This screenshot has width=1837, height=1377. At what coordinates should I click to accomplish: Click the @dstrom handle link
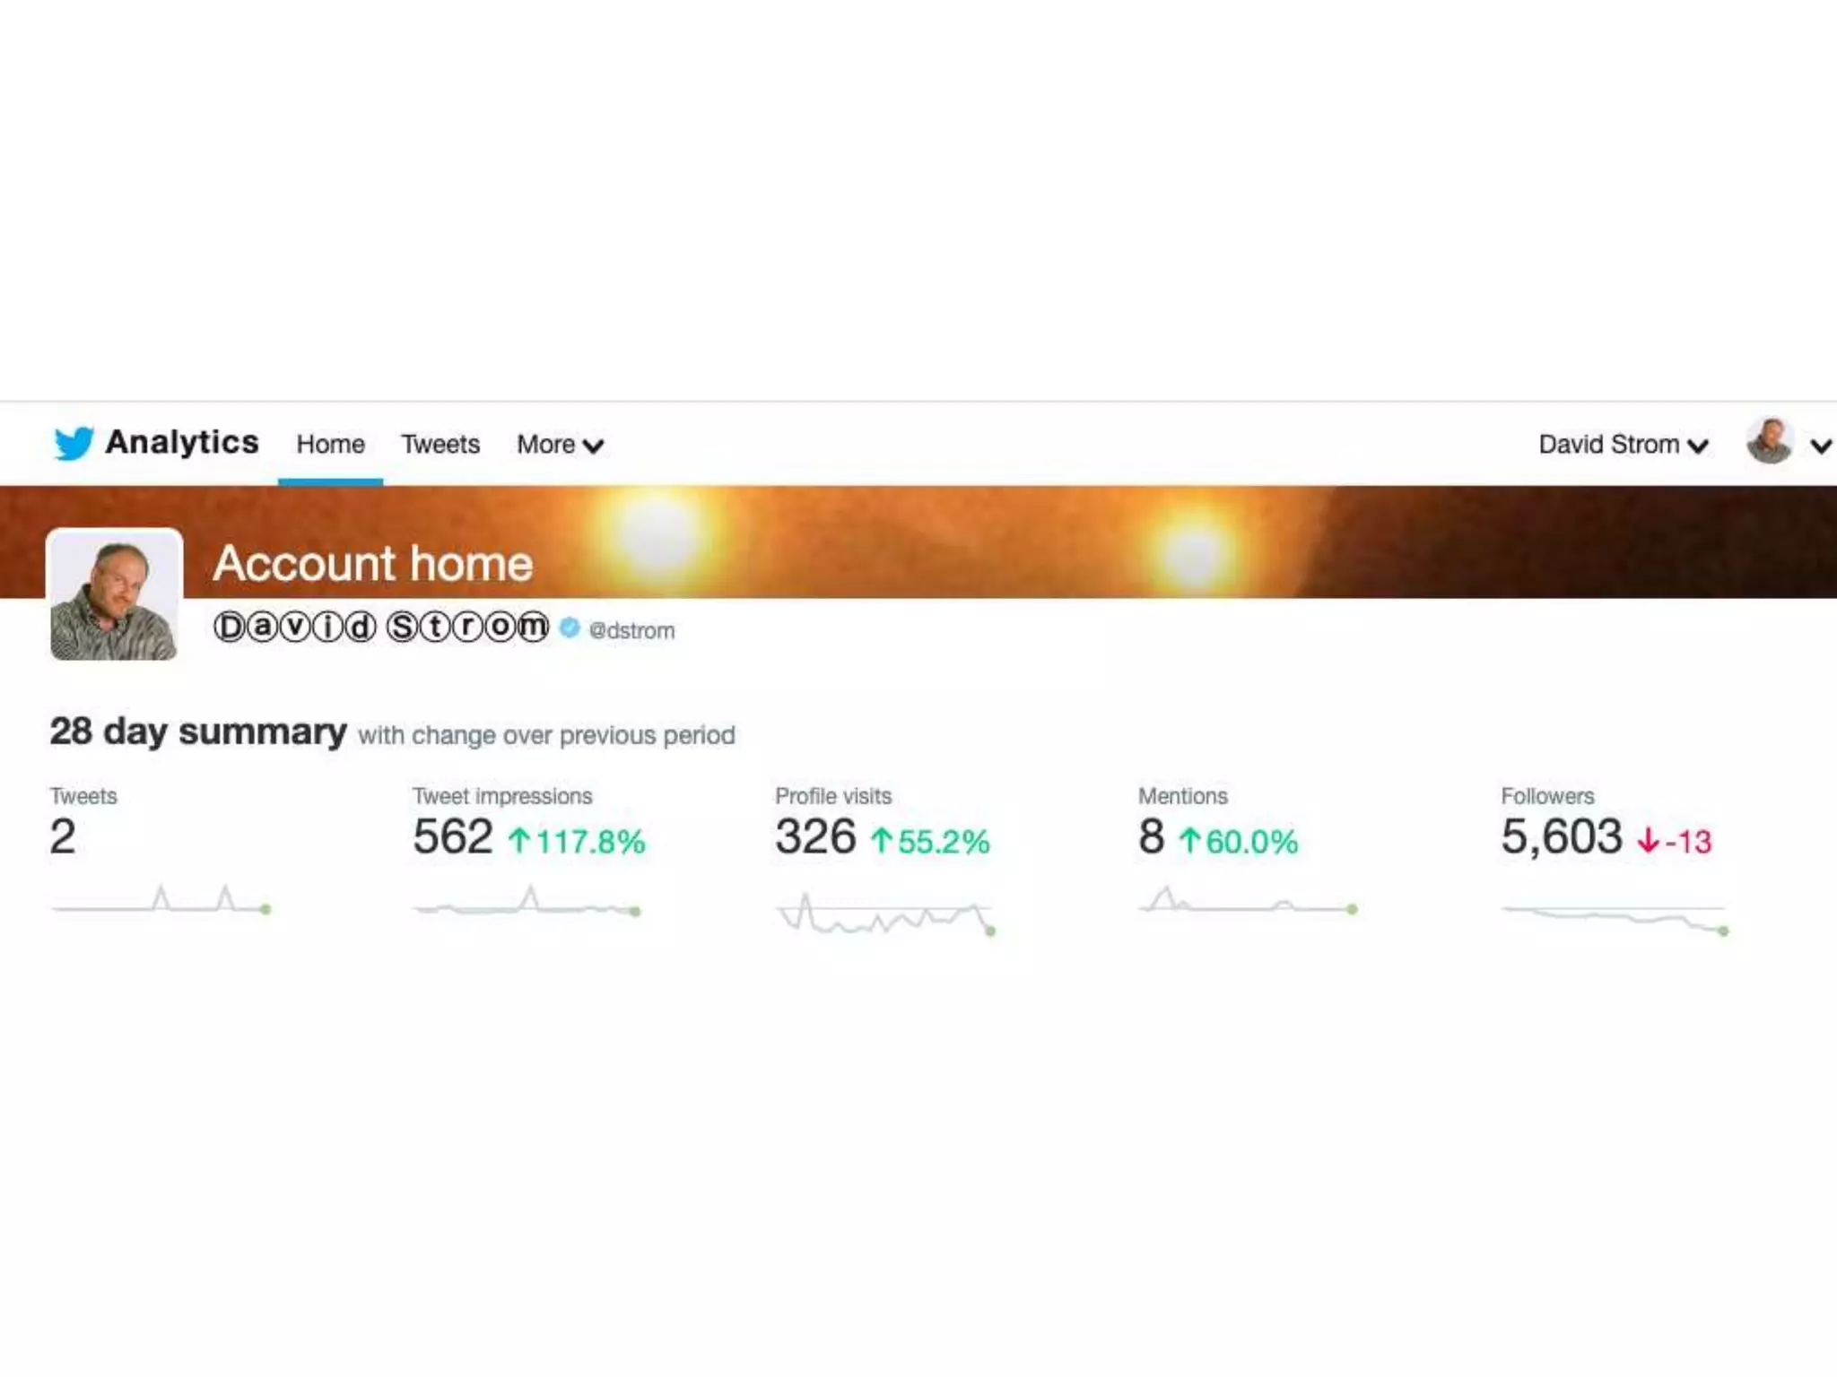[x=631, y=631]
